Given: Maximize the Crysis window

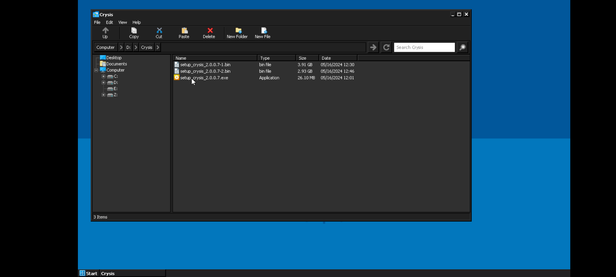Looking at the screenshot, I should pos(459,14).
